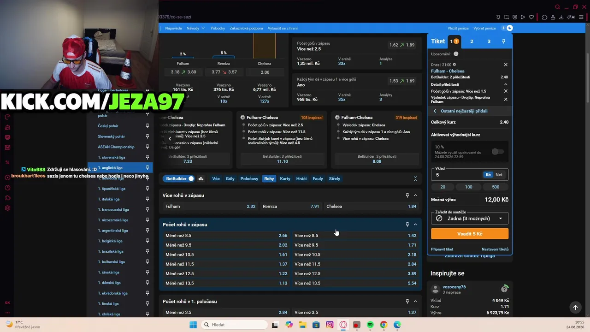Pick the Více než 9.5 corners odds 1.71
590x332 pixels.
pos(355,245)
